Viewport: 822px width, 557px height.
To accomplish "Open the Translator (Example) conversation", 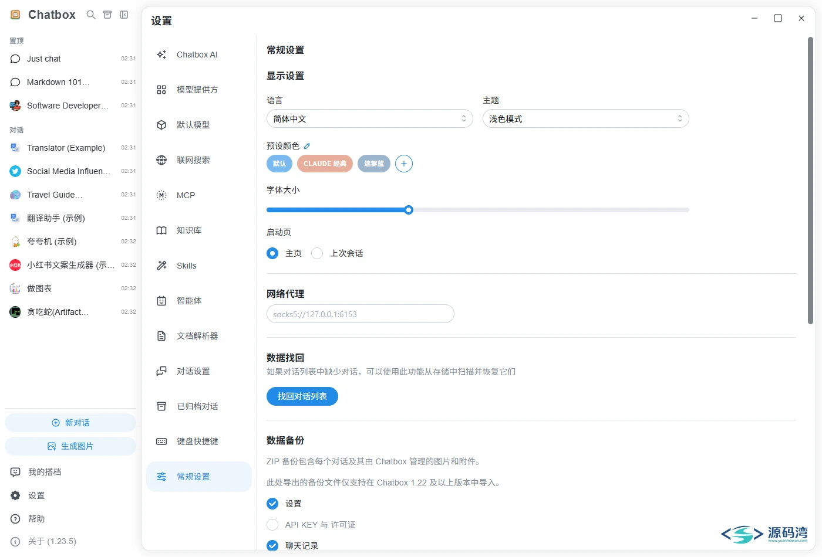I will [x=70, y=148].
